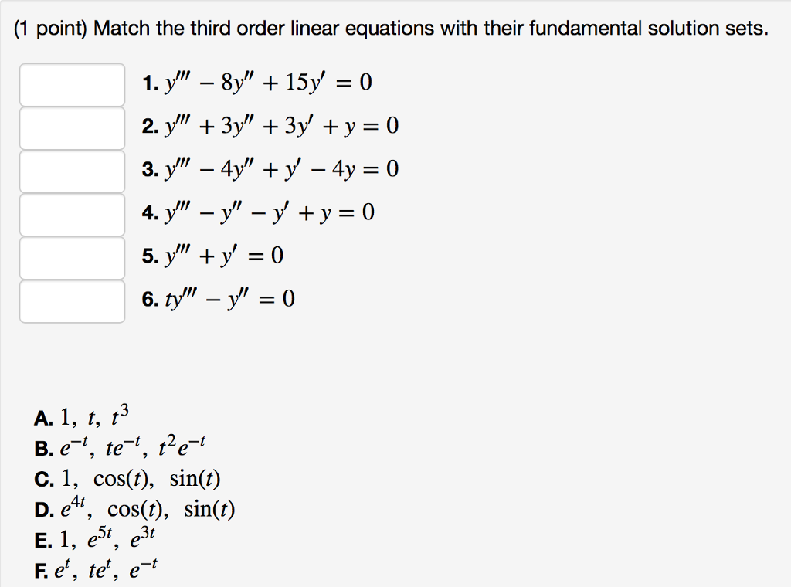
Task: Click solution set C: 1, cos(t), sin(t)
Action: pyautogui.click(x=127, y=478)
